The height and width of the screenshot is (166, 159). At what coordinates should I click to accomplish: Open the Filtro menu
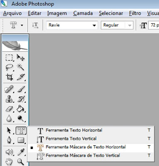135,13
